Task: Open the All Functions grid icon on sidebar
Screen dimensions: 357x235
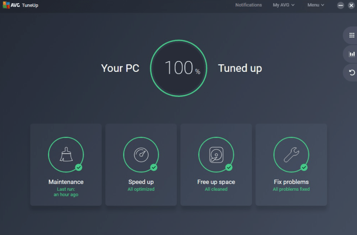Action: tap(351, 35)
